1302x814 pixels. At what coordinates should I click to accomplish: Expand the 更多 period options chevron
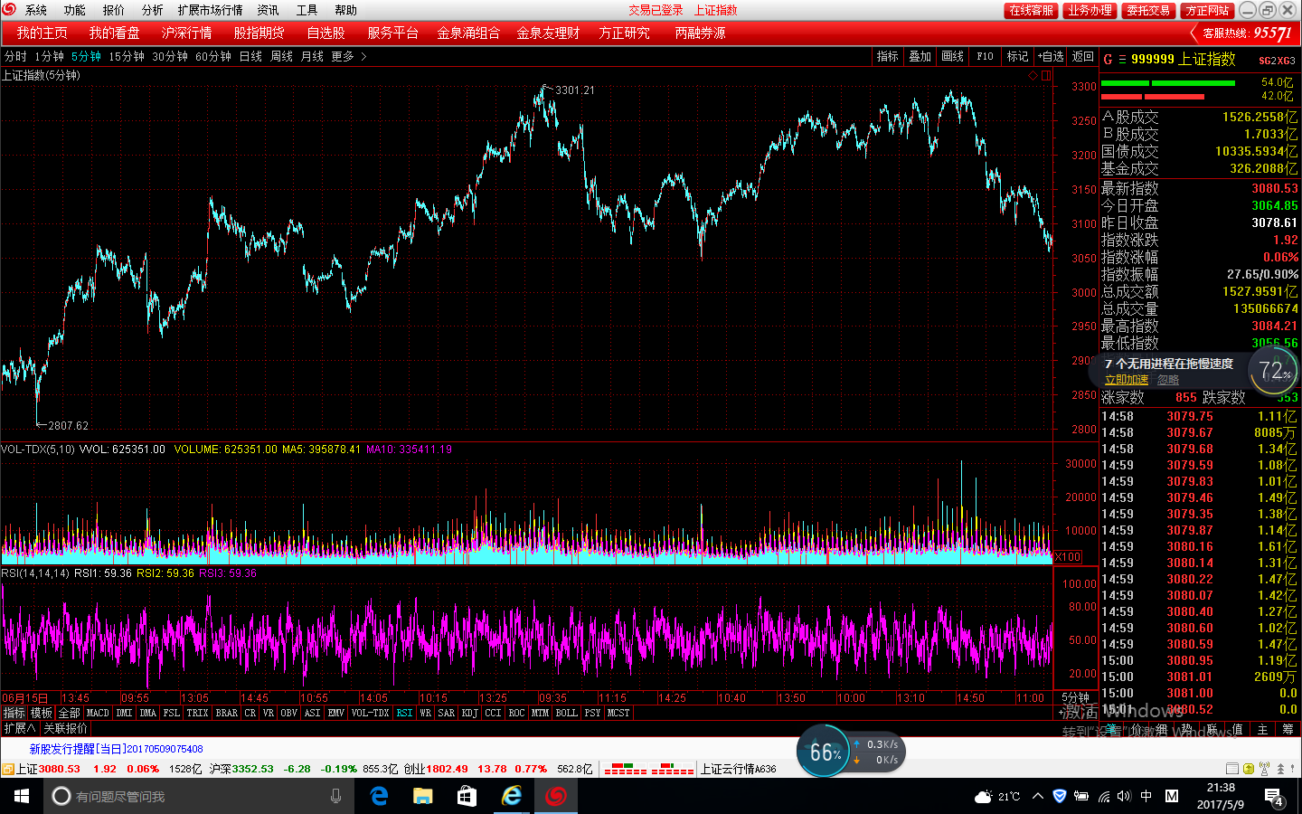click(363, 56)
